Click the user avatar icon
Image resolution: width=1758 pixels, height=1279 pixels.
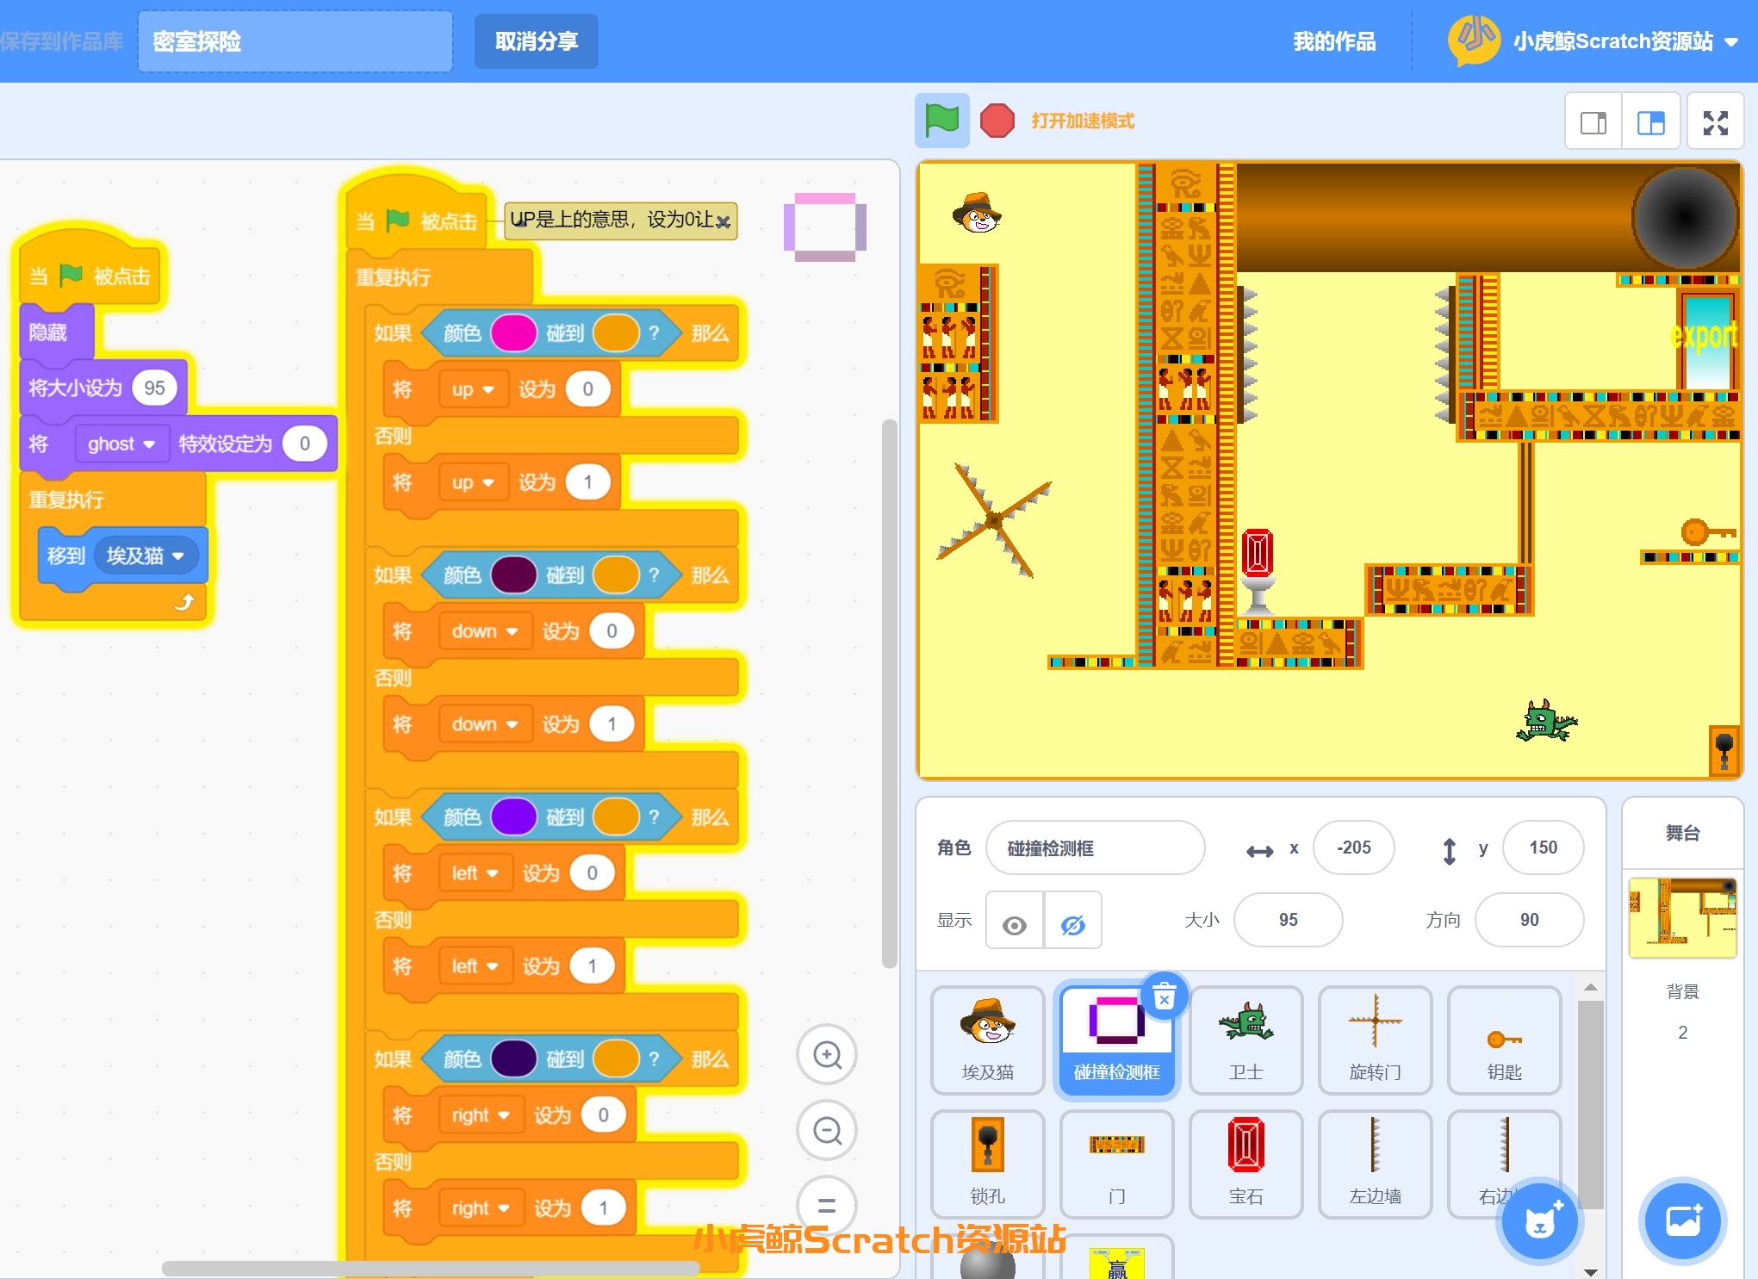click(1474, 40)
